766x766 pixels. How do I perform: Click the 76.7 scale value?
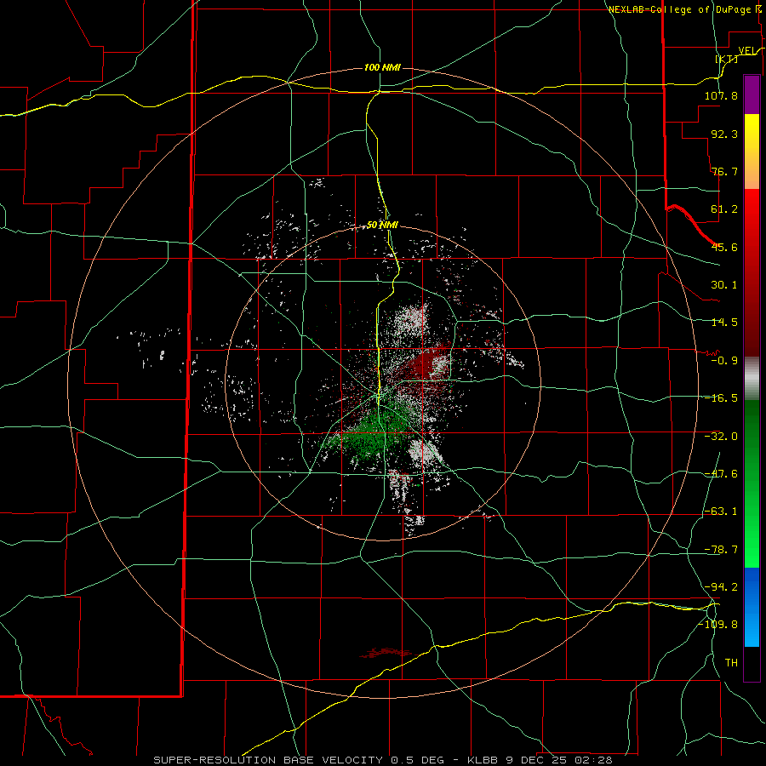(724, 171)
